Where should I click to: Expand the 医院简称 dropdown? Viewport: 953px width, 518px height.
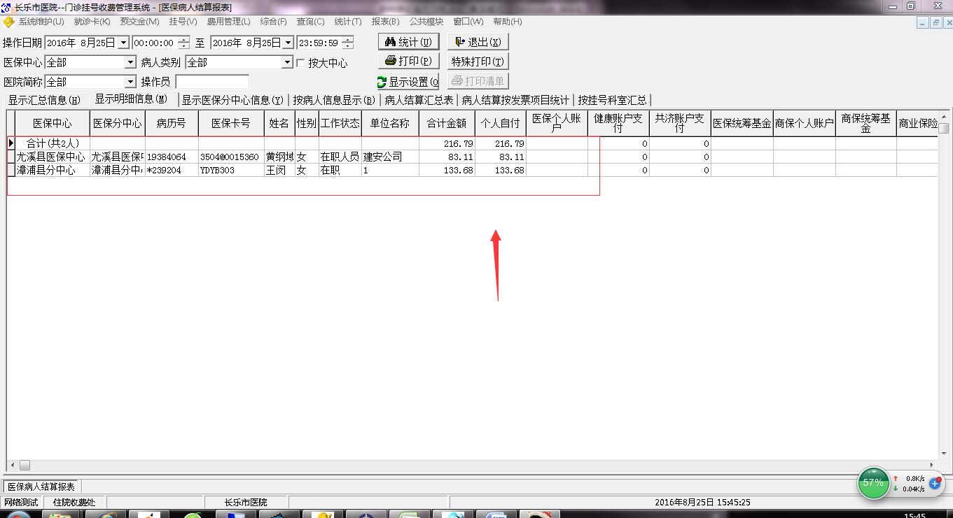[x=130, y=82]
